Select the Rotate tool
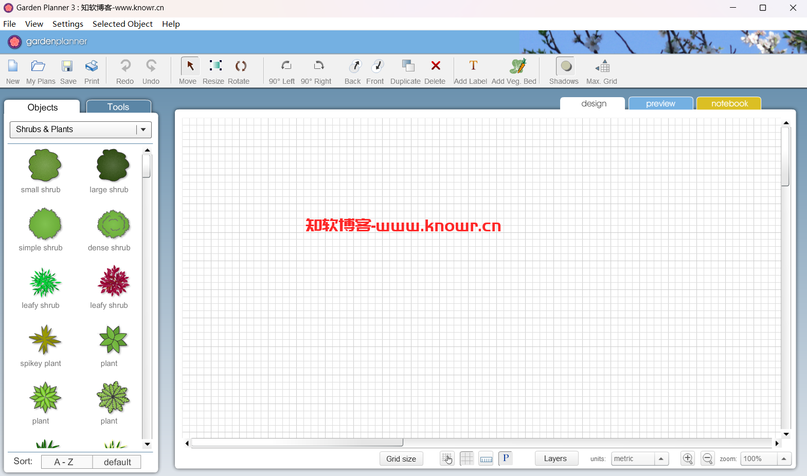Screen dimensions: 807x476 click(x=241, y=66)
